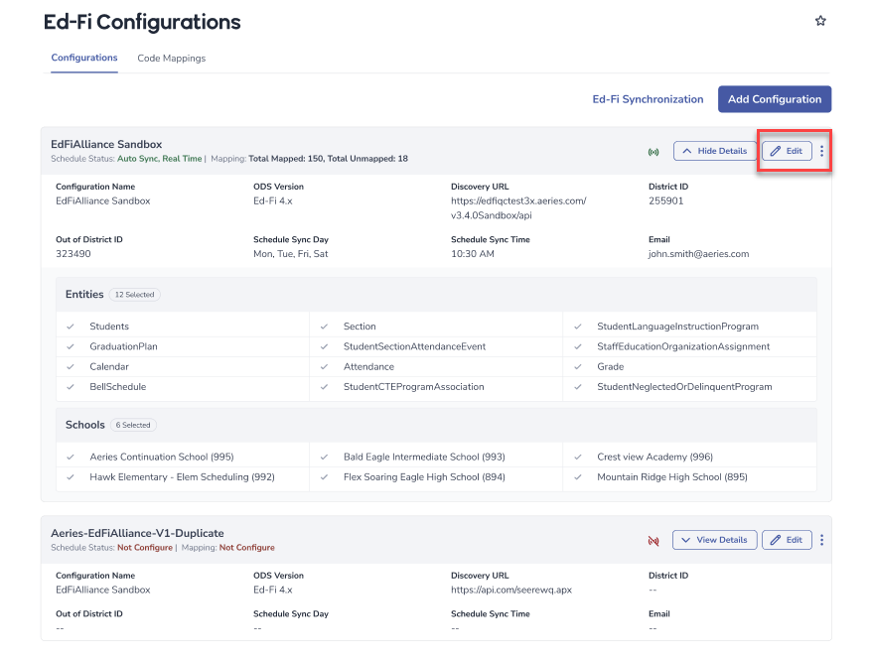Click the StudentNeglectedOrDelinquentProgram entity text

(x=684, y=387)
